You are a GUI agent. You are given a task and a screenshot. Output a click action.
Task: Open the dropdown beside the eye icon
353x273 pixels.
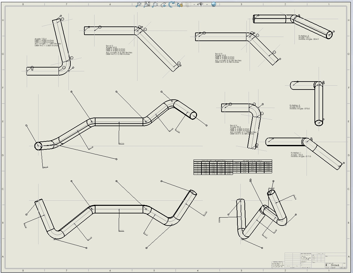pyautogui.click(x=207, y=4)
